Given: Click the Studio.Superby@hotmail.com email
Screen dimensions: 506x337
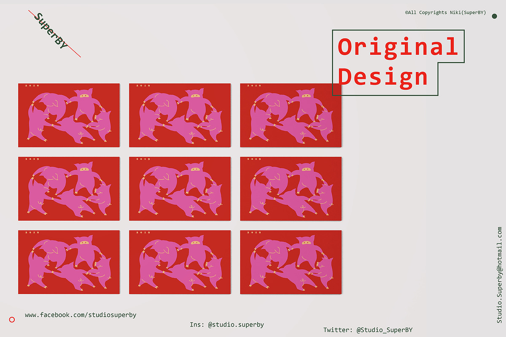Looking at the screenshot, I should click(499, 275).
